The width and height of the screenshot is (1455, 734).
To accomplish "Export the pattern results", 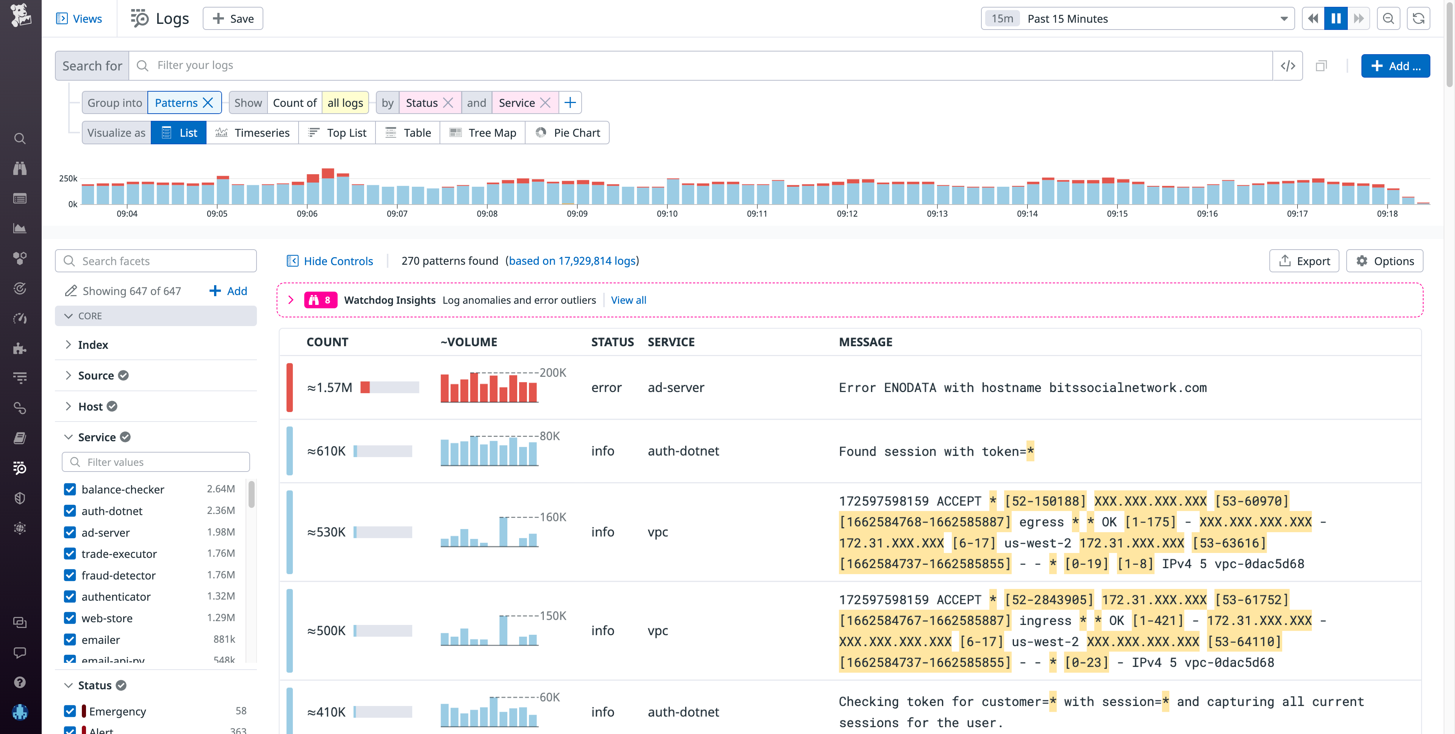I will 1304,260.
